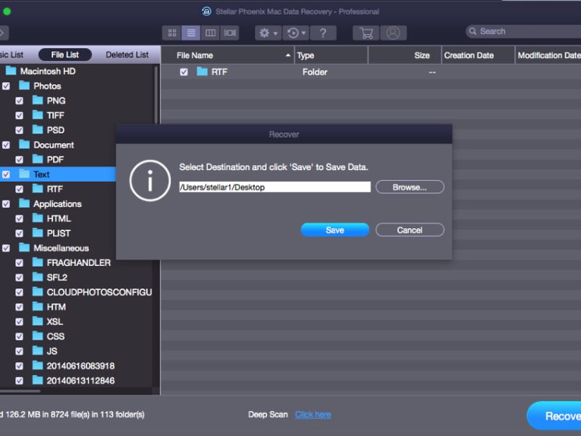Screen dimensions: 581x436
Task: Uncheck the Photos folder checkbox
Action: pyautogui.click(x=7, y=86)
